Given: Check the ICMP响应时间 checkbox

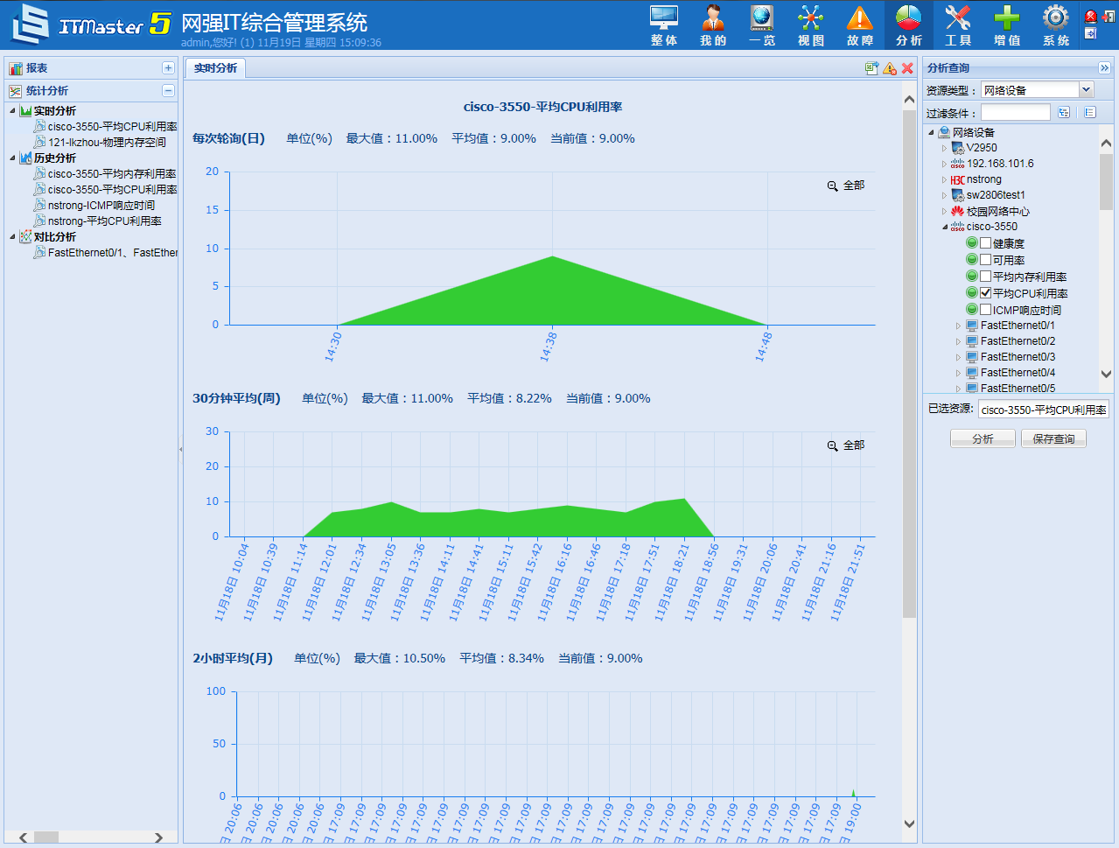Looking at the screenshot, I should (x=986, y=310).
